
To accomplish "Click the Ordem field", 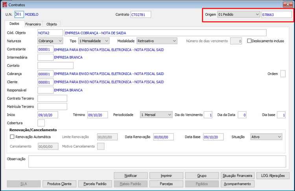I will tap(283, 74).
